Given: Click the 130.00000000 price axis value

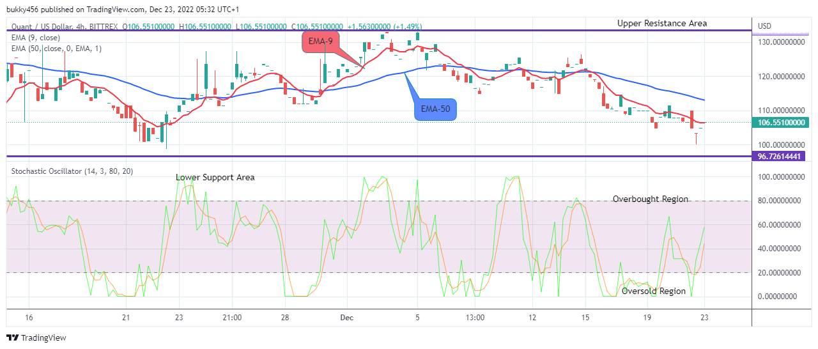Looking at the screenshot, I should pos(782,42).
